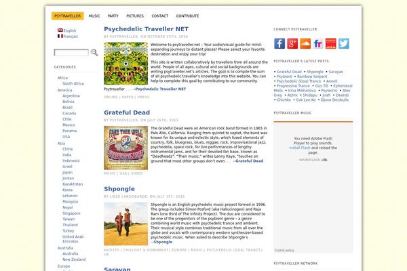Screen dimensions: 407x271
Task: Open the PARTY menu item
Action: (113, 16)
